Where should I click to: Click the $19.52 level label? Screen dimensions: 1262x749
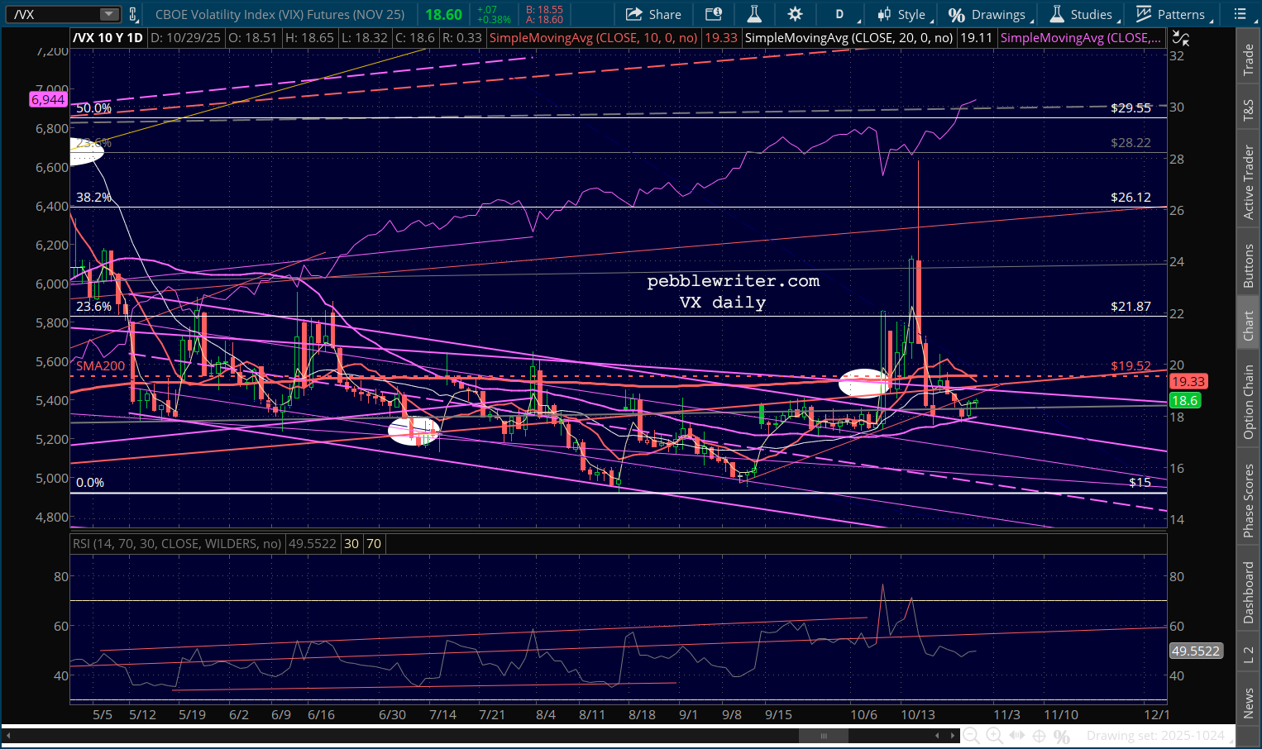point(1131,365)
